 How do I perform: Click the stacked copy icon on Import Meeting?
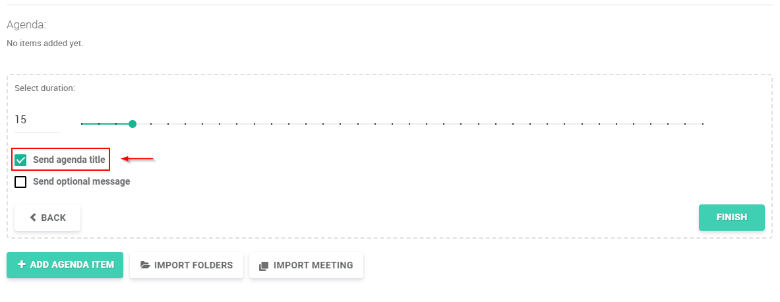point(264,266)
